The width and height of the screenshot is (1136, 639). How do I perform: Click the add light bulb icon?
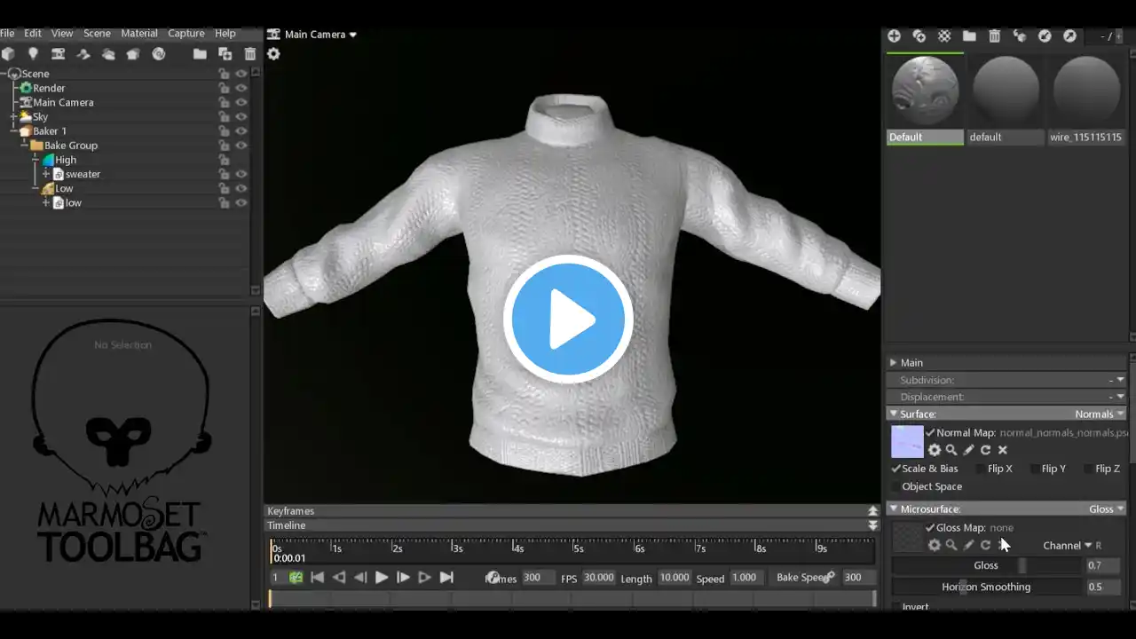pyautogui.click(x=33, y=54)
